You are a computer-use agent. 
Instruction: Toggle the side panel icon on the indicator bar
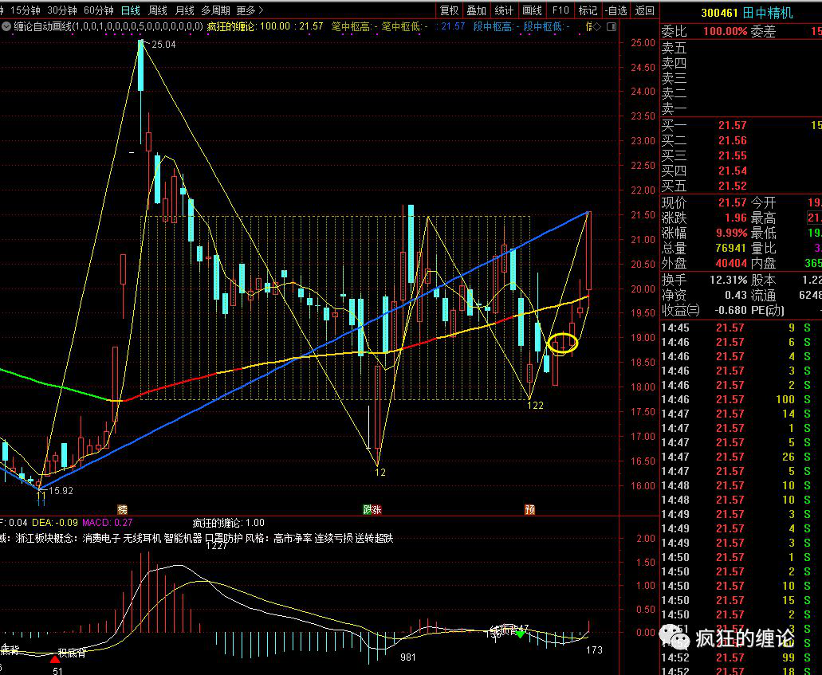612,27
